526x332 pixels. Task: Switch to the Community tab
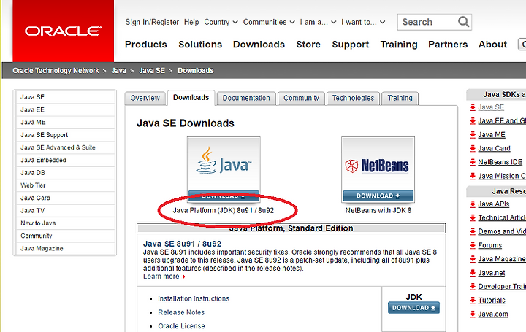[x=301, y=98]
